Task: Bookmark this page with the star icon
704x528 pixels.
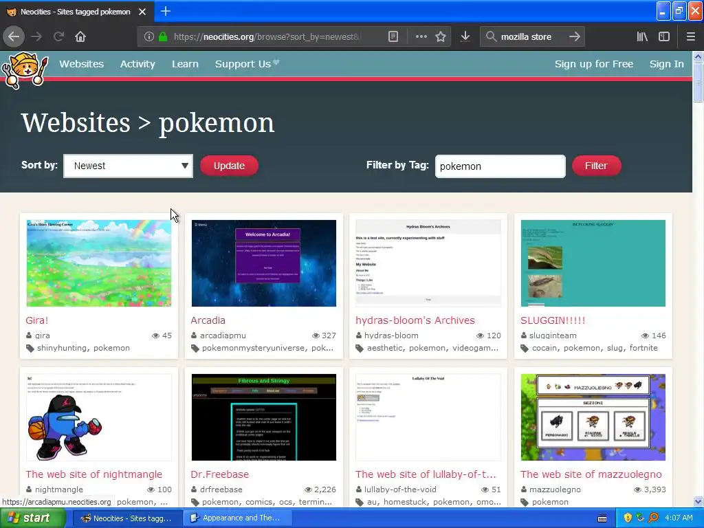Action: [441, 36]
